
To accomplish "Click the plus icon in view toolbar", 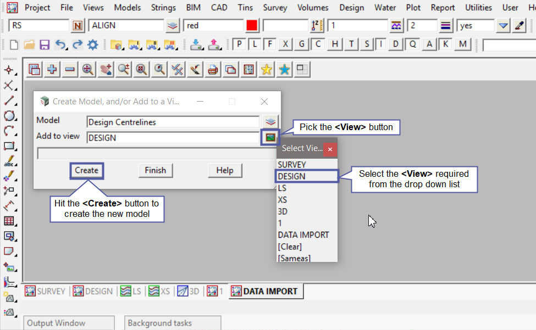I will pos(52,69).
